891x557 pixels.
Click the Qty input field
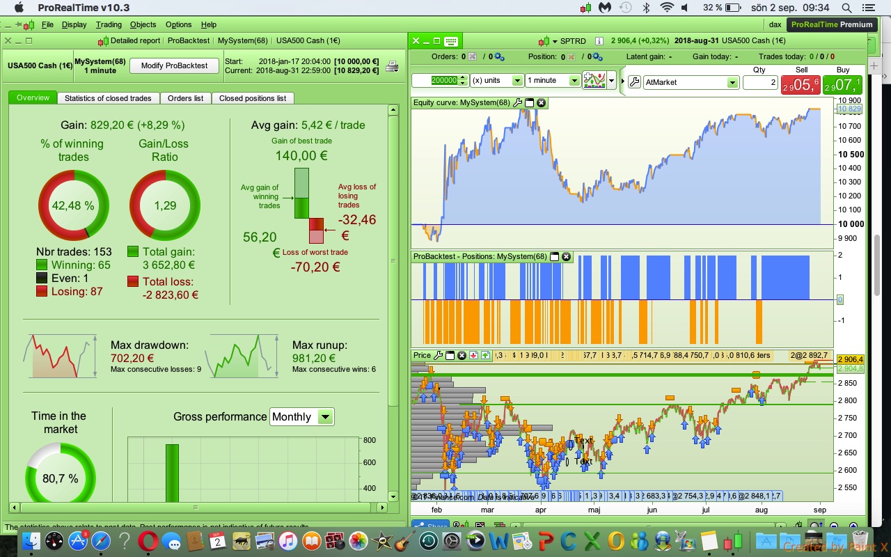point(760,82)
